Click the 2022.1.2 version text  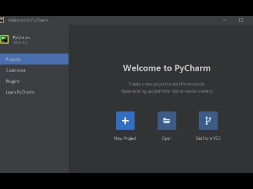coord(20,43)
